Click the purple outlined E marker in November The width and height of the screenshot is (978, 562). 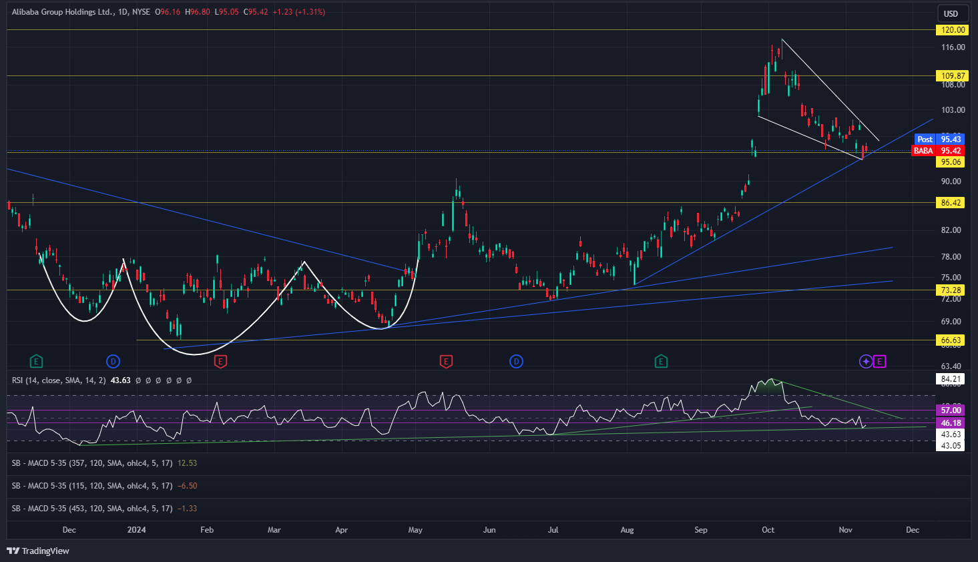point(879,362)
